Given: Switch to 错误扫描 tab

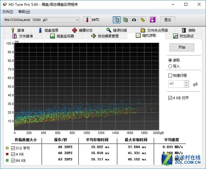Looking at the screenshot, I should click(x=117, y=30).
